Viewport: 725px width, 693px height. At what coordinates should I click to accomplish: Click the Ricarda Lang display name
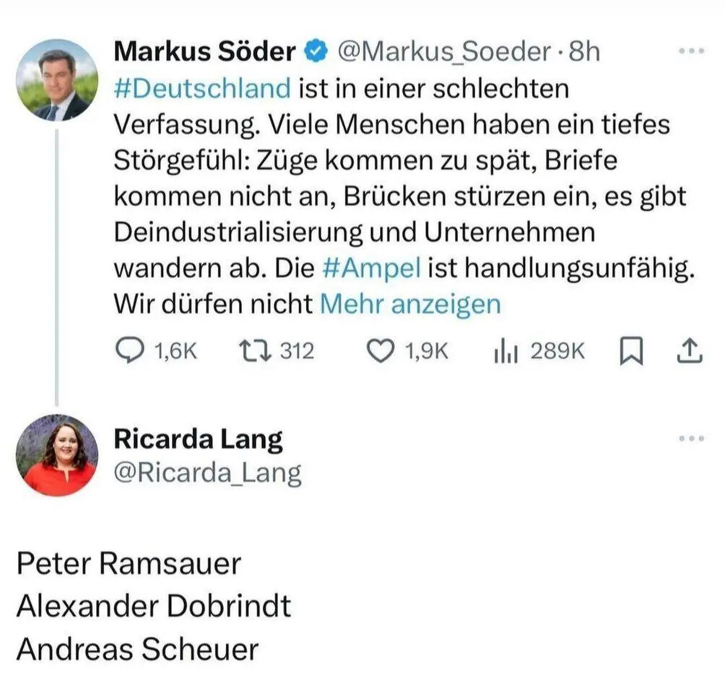tap(198, 439)
